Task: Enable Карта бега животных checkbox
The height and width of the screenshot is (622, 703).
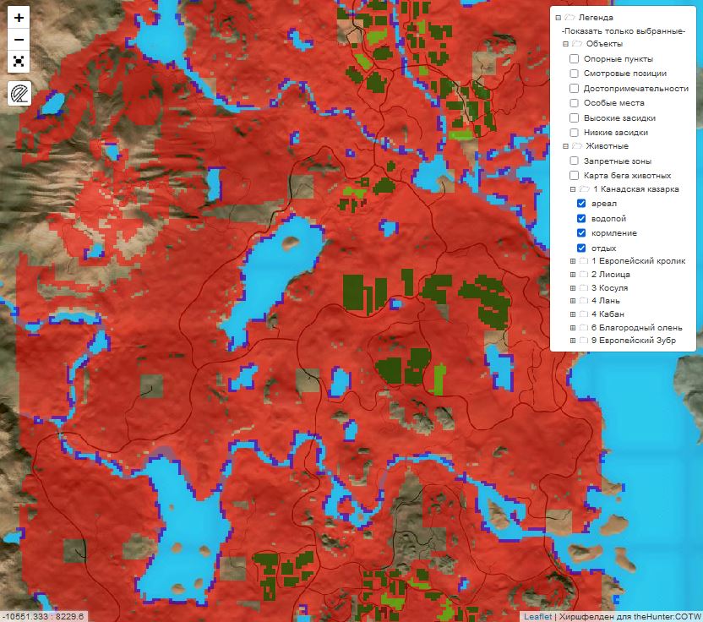Action: [x=574, y=175]
